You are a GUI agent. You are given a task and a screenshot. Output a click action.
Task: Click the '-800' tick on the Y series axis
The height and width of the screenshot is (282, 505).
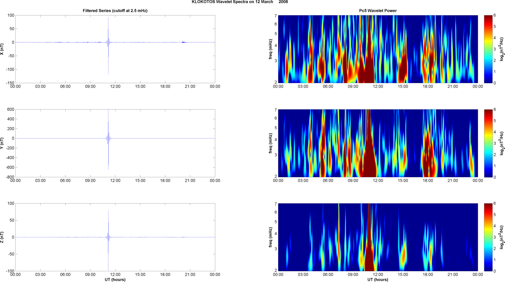tap(10, 177)
